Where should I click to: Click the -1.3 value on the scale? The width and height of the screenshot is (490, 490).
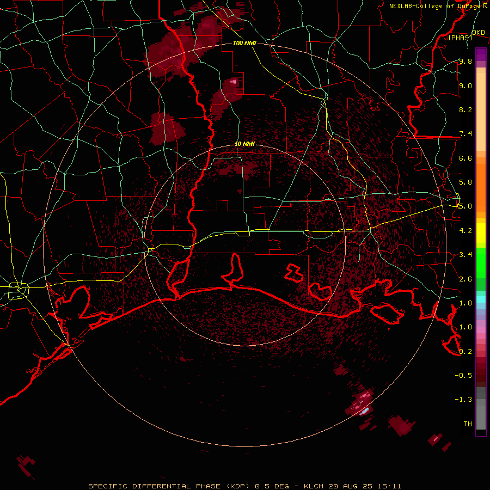(x=463, y=400)
